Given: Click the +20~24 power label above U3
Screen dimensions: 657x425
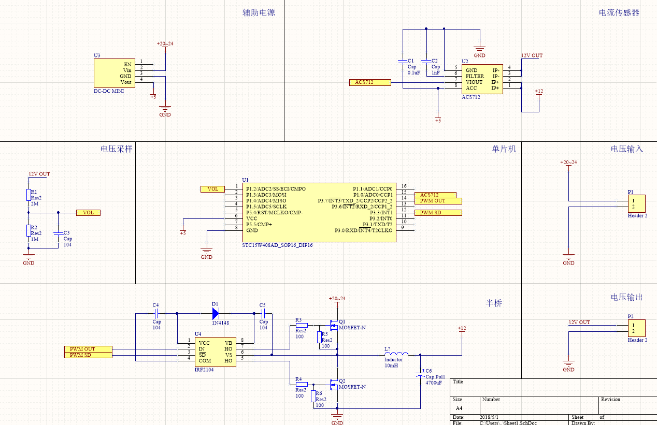Looking at the screenshot, I should click(165, 44).
